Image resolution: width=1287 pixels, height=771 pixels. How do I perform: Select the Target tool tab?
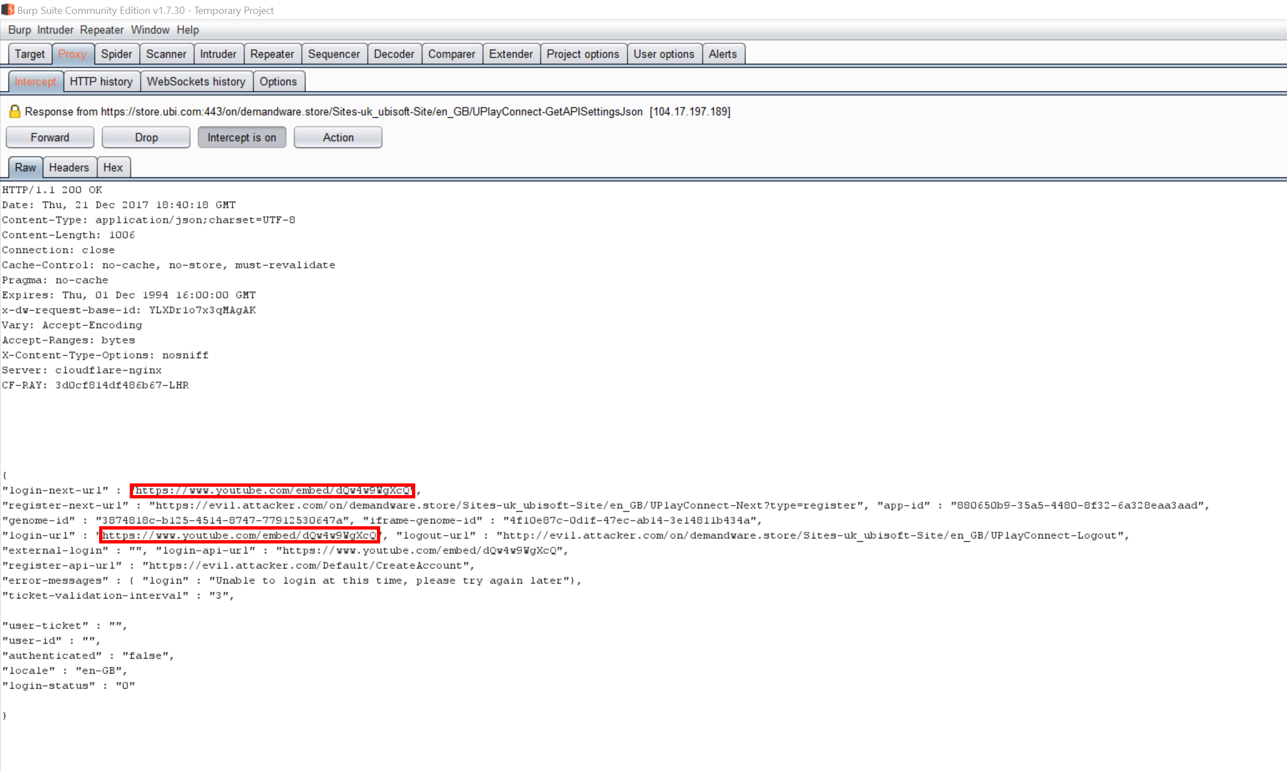click(30, 54)
